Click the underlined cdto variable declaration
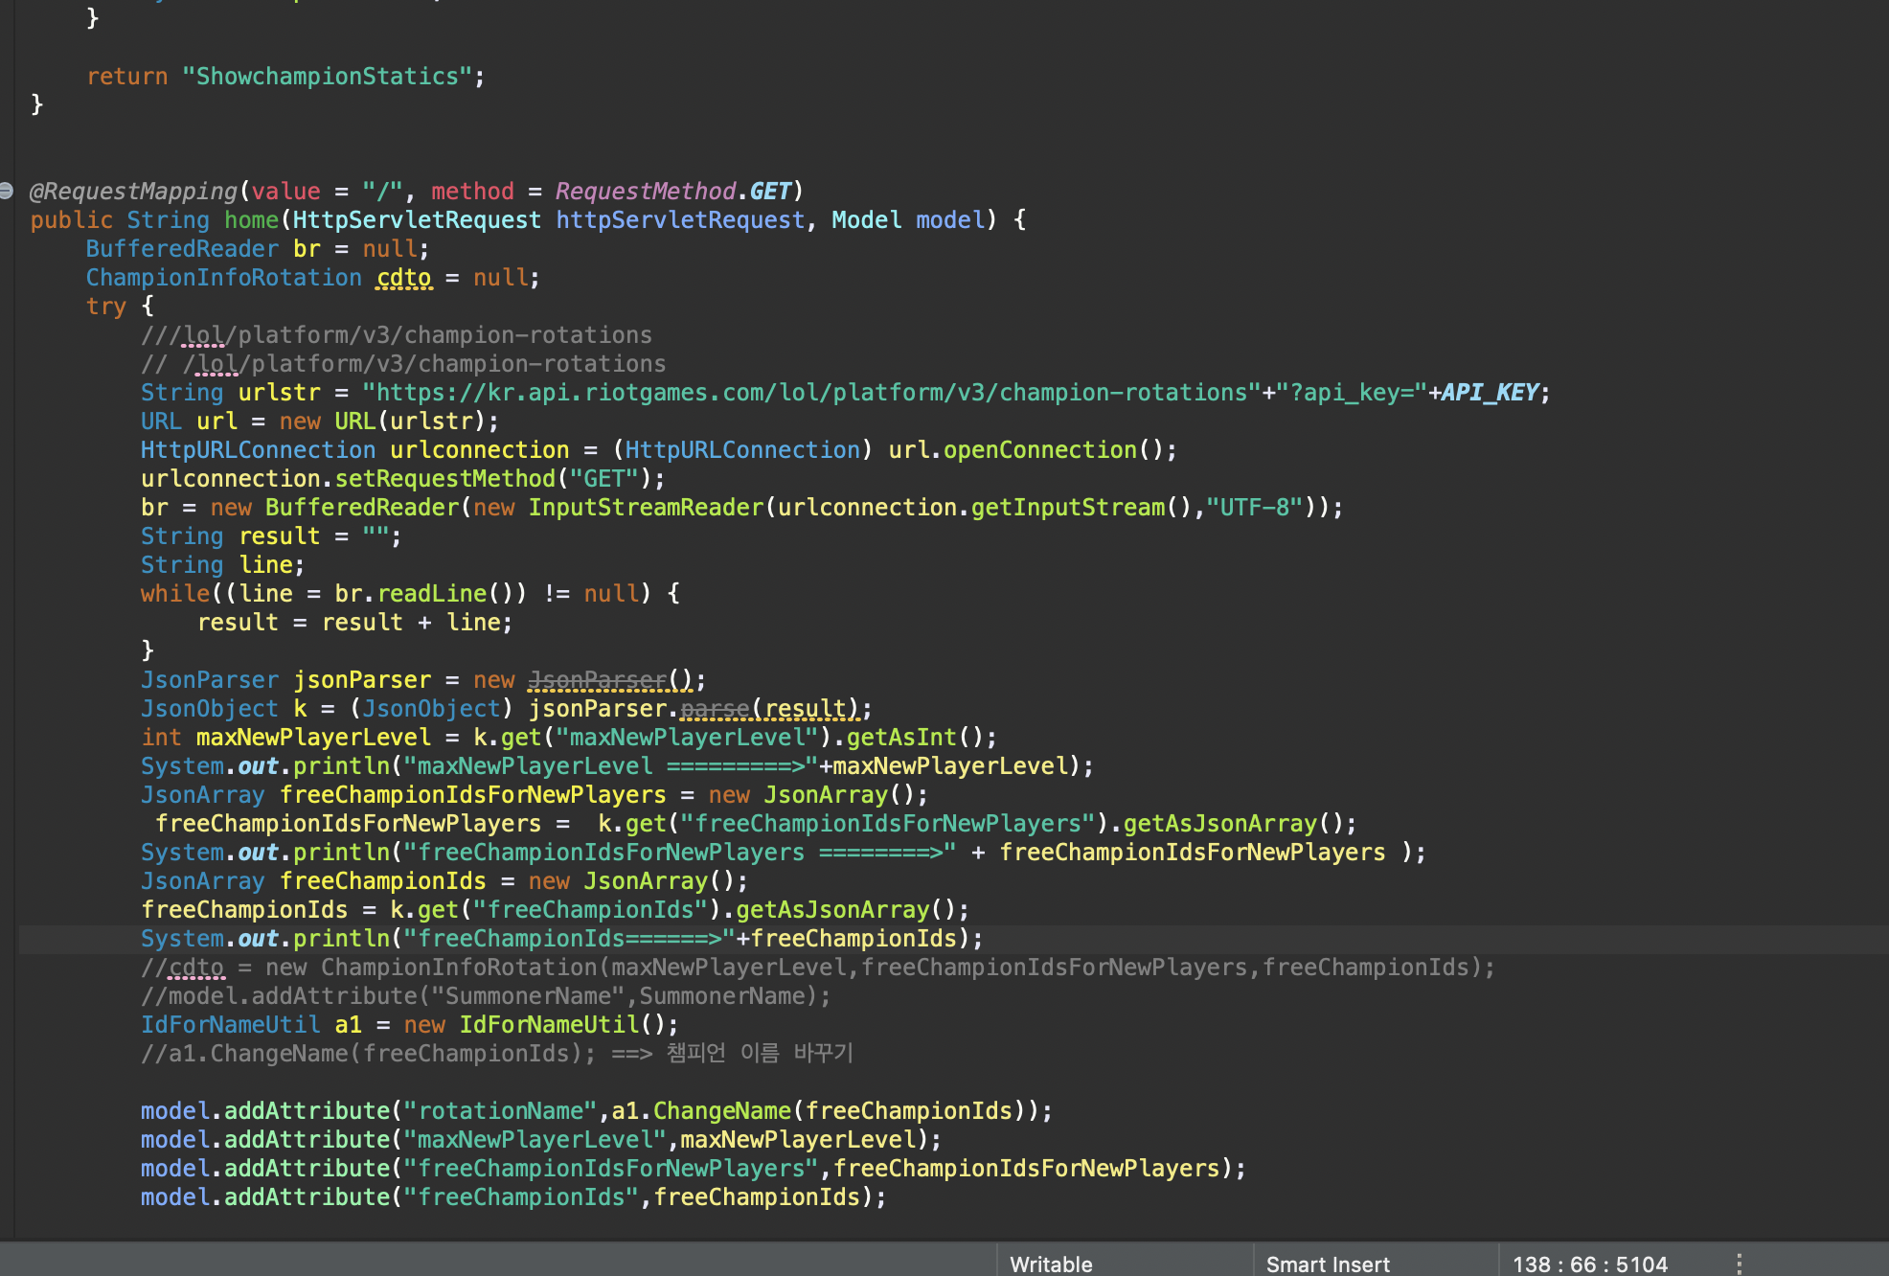The width and height of the screenshot is (1889, 1276). tap(403, 278)
